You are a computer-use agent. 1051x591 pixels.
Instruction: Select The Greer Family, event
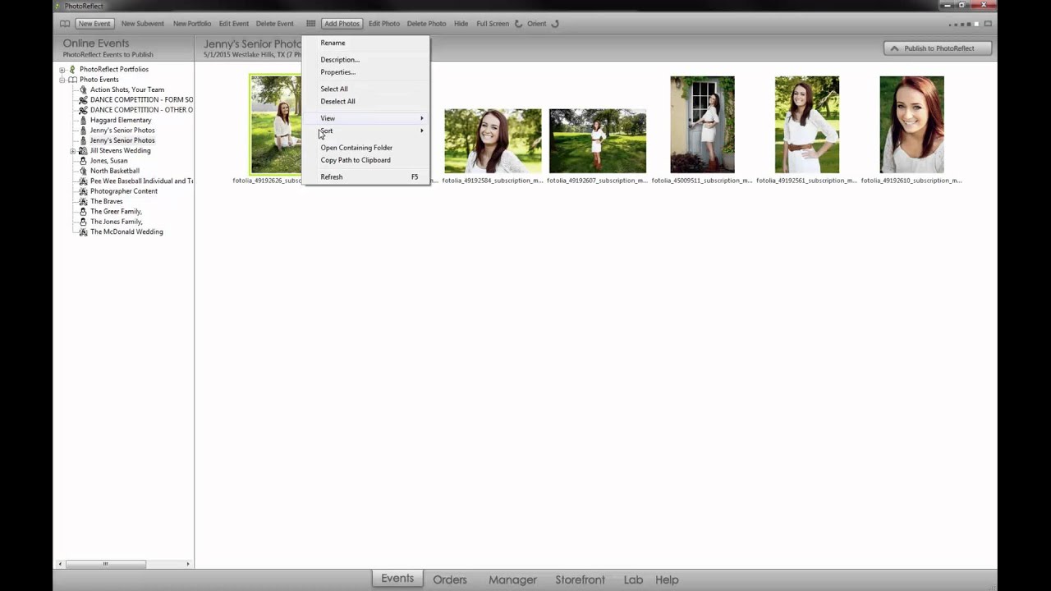pyautogui.click(x=116, y=212)
